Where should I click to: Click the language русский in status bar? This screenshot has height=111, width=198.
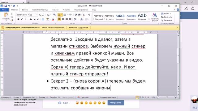(x=85, y=97)
